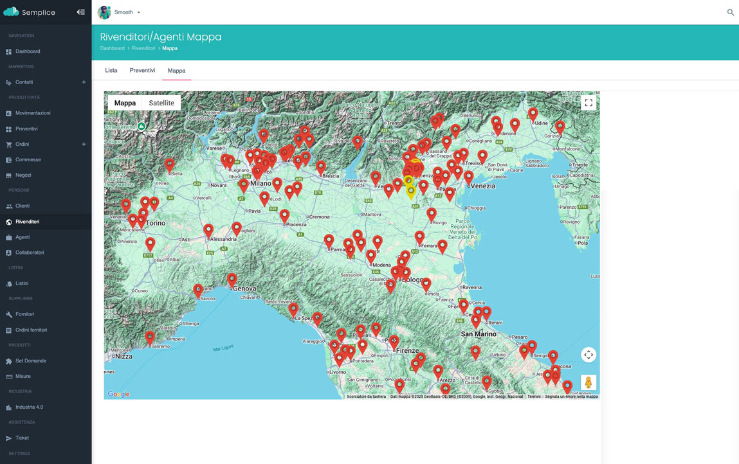The width and height of the screenshot is (739, 464).
Task: Select the Mappa map type
Action: [x=125, y=103]
